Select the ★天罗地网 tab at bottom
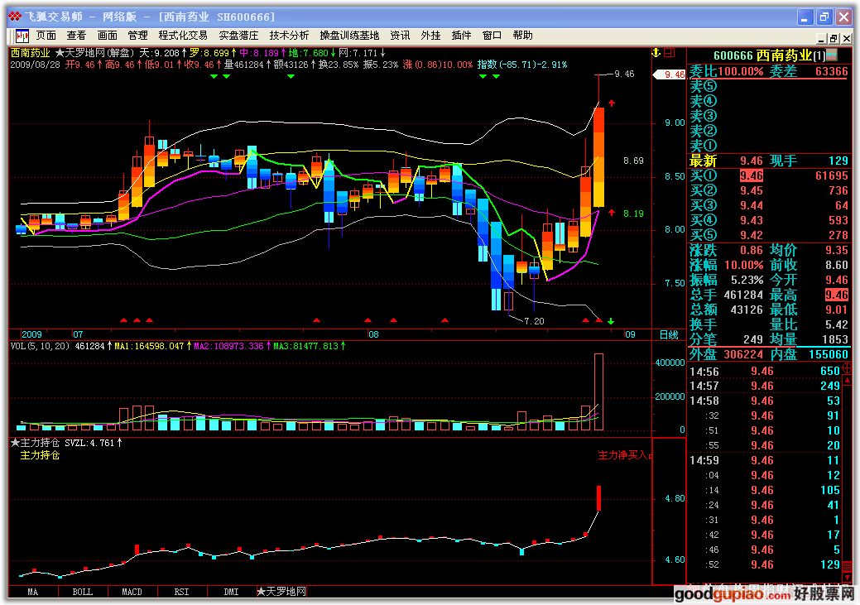Image resolution: width=860 pixels, height=605 pixels. [x=281, y=592]
